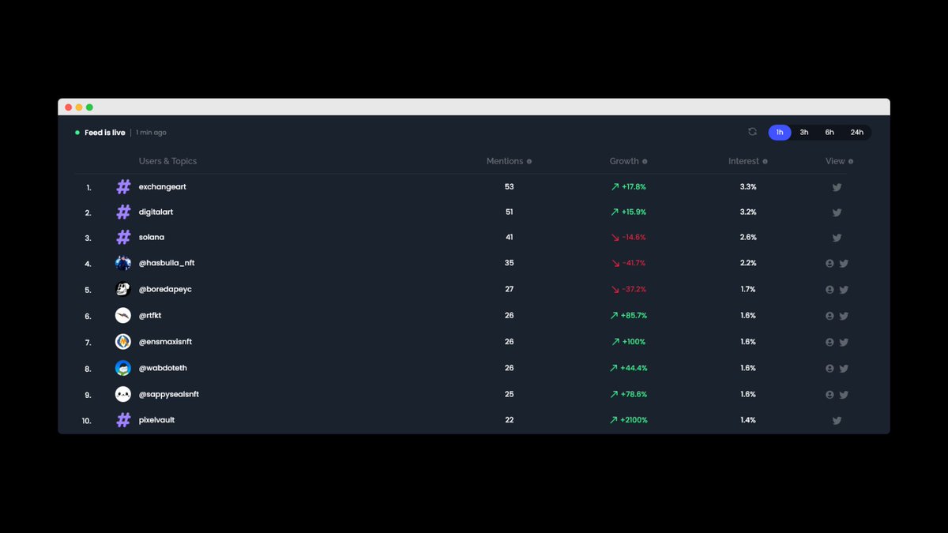Open the @ensmaxisnft user

click(165, 342)
